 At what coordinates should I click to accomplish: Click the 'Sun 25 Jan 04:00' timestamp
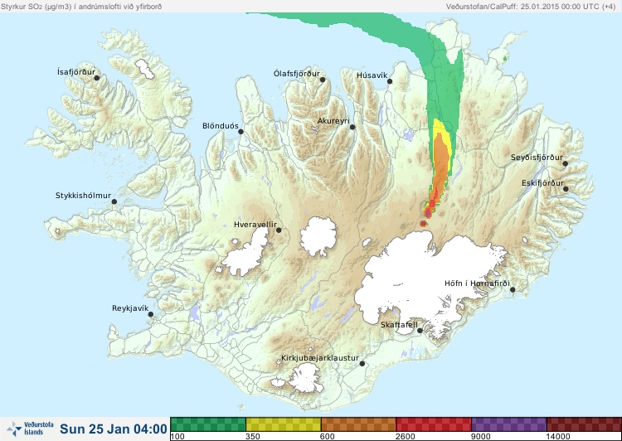coord(114,429)
